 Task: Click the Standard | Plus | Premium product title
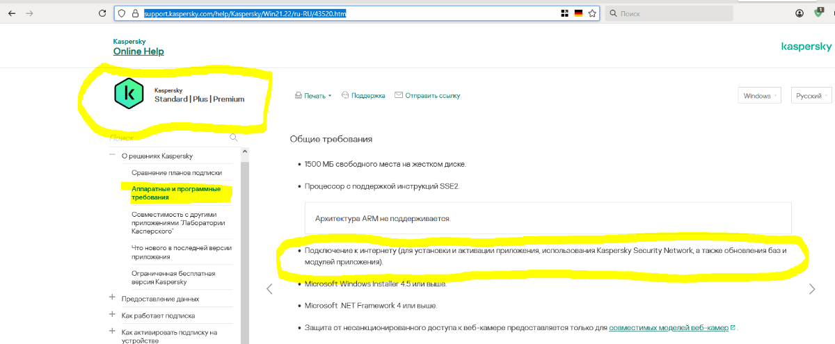(200, 99)
